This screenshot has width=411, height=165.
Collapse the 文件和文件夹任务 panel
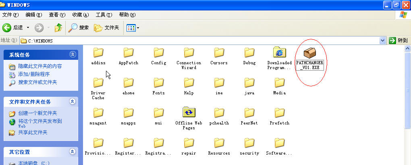pyautogui.click(x=73, y=102)
